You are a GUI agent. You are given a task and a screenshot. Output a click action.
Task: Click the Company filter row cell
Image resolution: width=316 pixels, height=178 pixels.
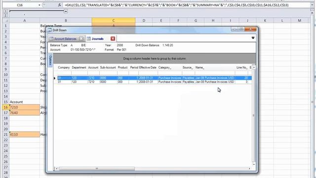pyautogui.click(x=64, y=73)
